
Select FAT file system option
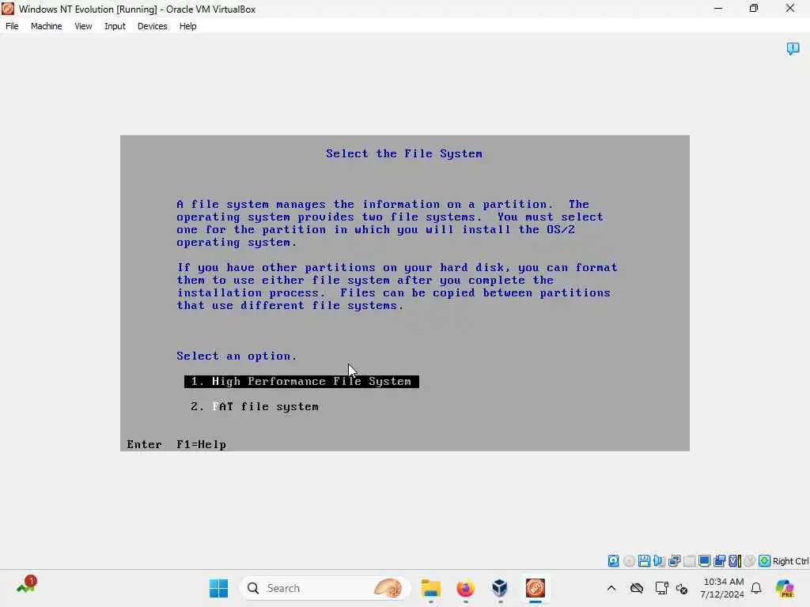coord(255,407)
